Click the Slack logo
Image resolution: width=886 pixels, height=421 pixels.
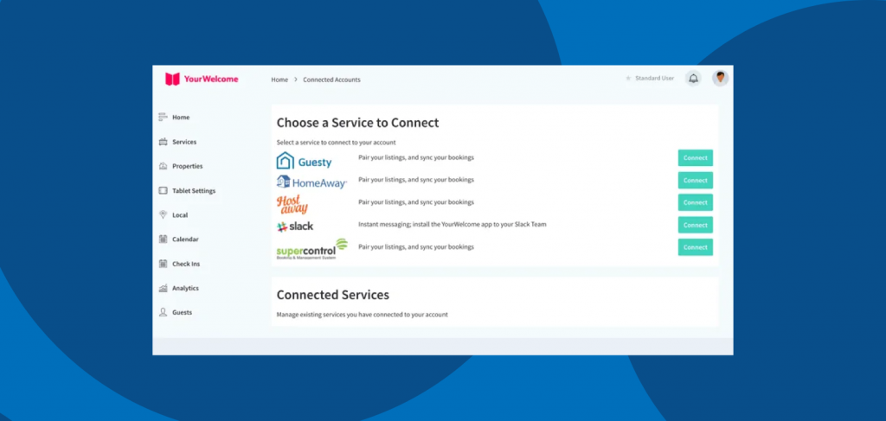click(x=295, y=226)
